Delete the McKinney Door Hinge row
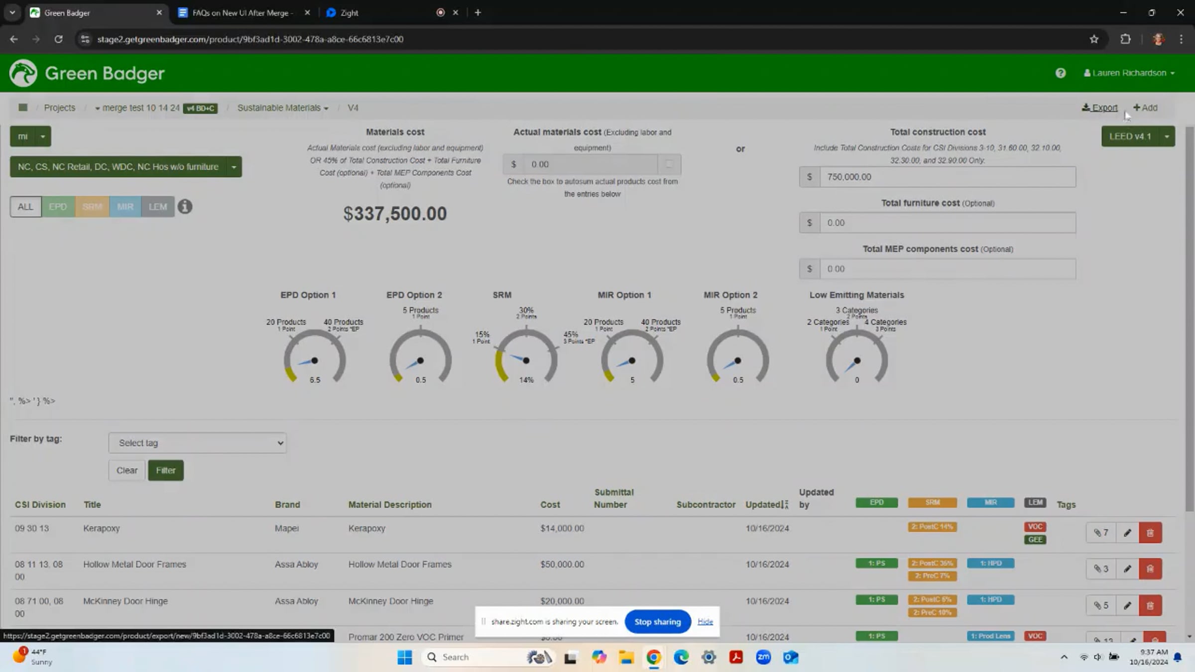 click(x=1150, y=606)
